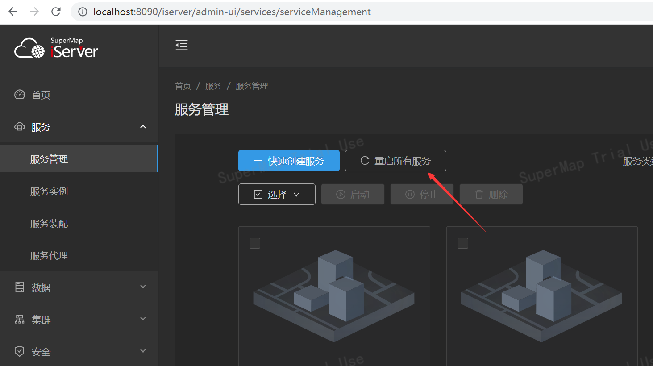Expand the 数据 sidebar section

(x=143, y=287)
